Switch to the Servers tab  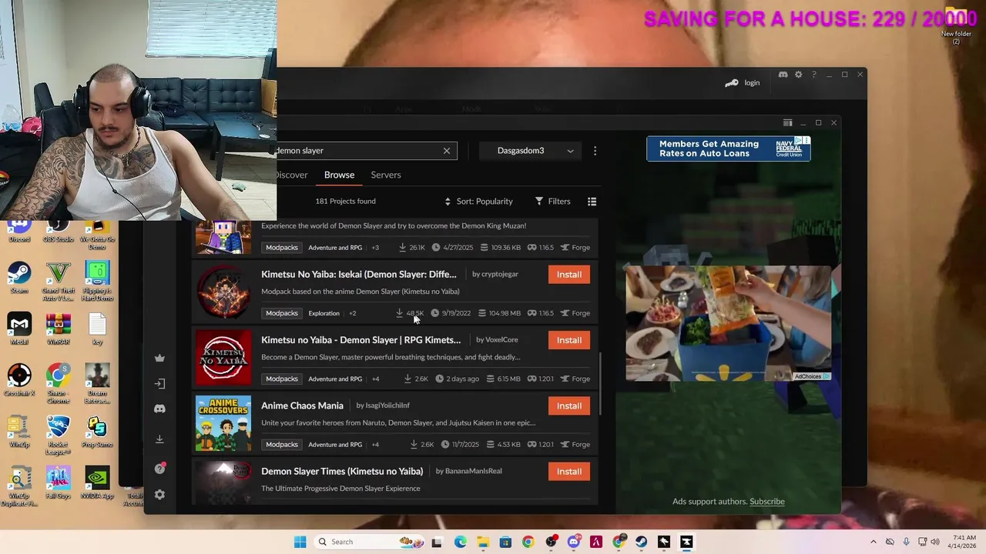point(386,175)
